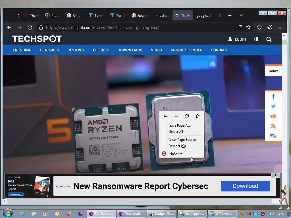
Task: Reload the page with toolbar refresh icon
Action: pyautogui.click(x=30, y=28)
